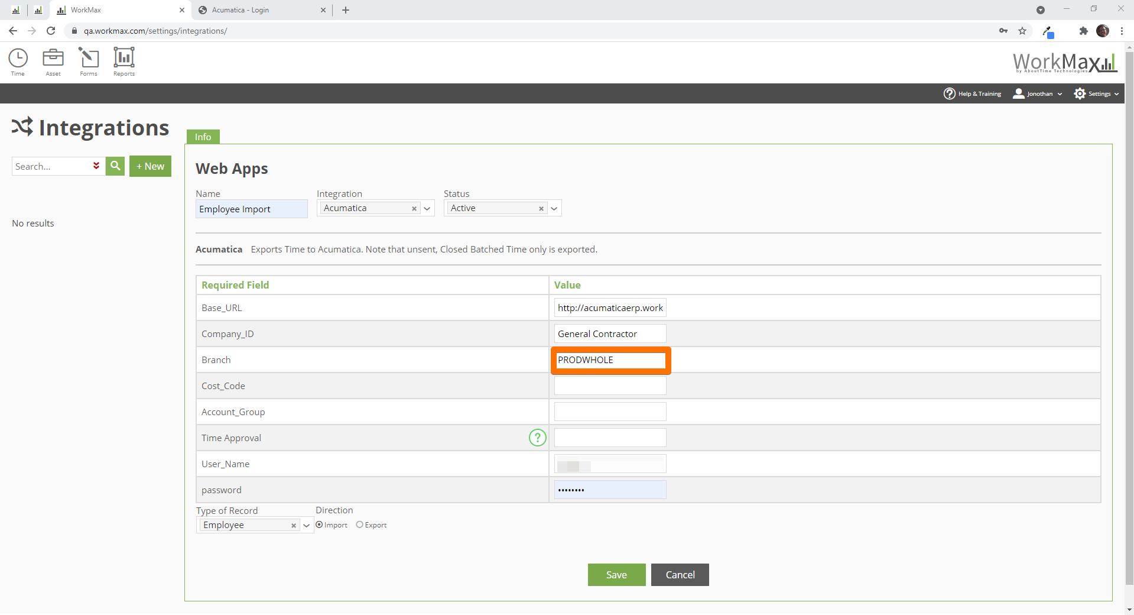Cancel the integration edit
The width and height of the screenshot is (1134, 615).
[680, 575]
